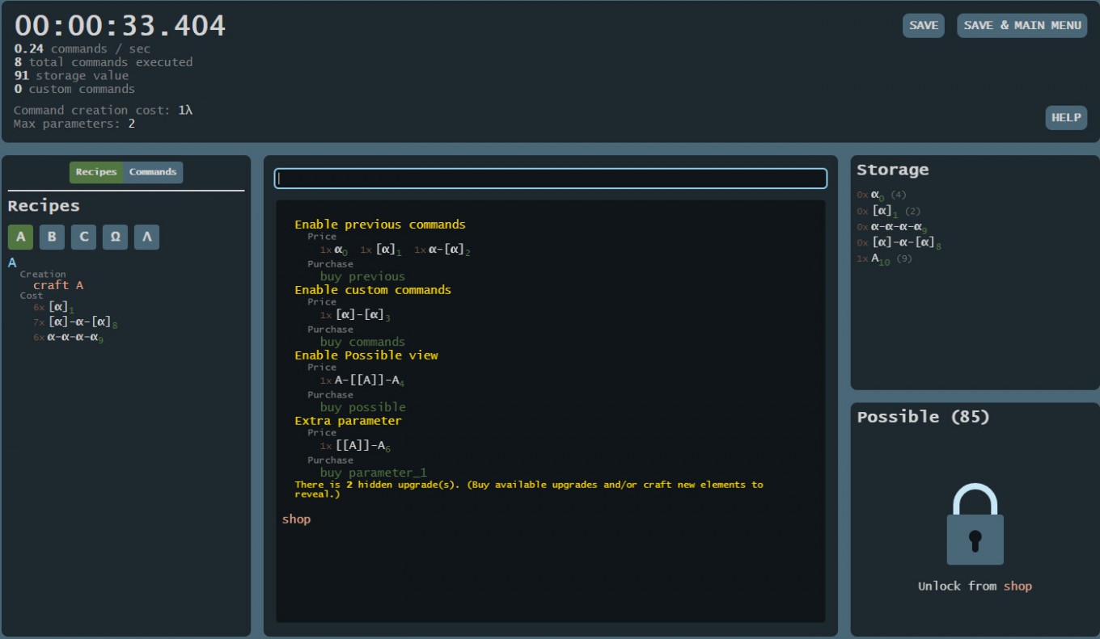1100x639 pixels.
Task: Click '8 total commands executed' stat
Action: 104,62
